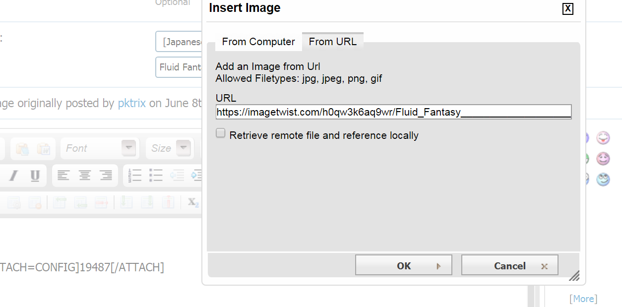Cancel the Insert Image dialog

509,265
